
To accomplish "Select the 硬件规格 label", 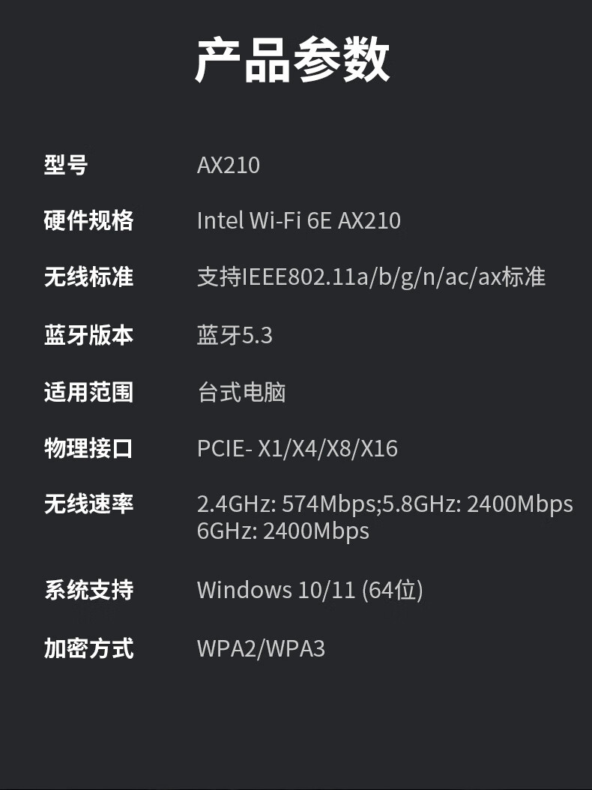I will tap(88, 220).
